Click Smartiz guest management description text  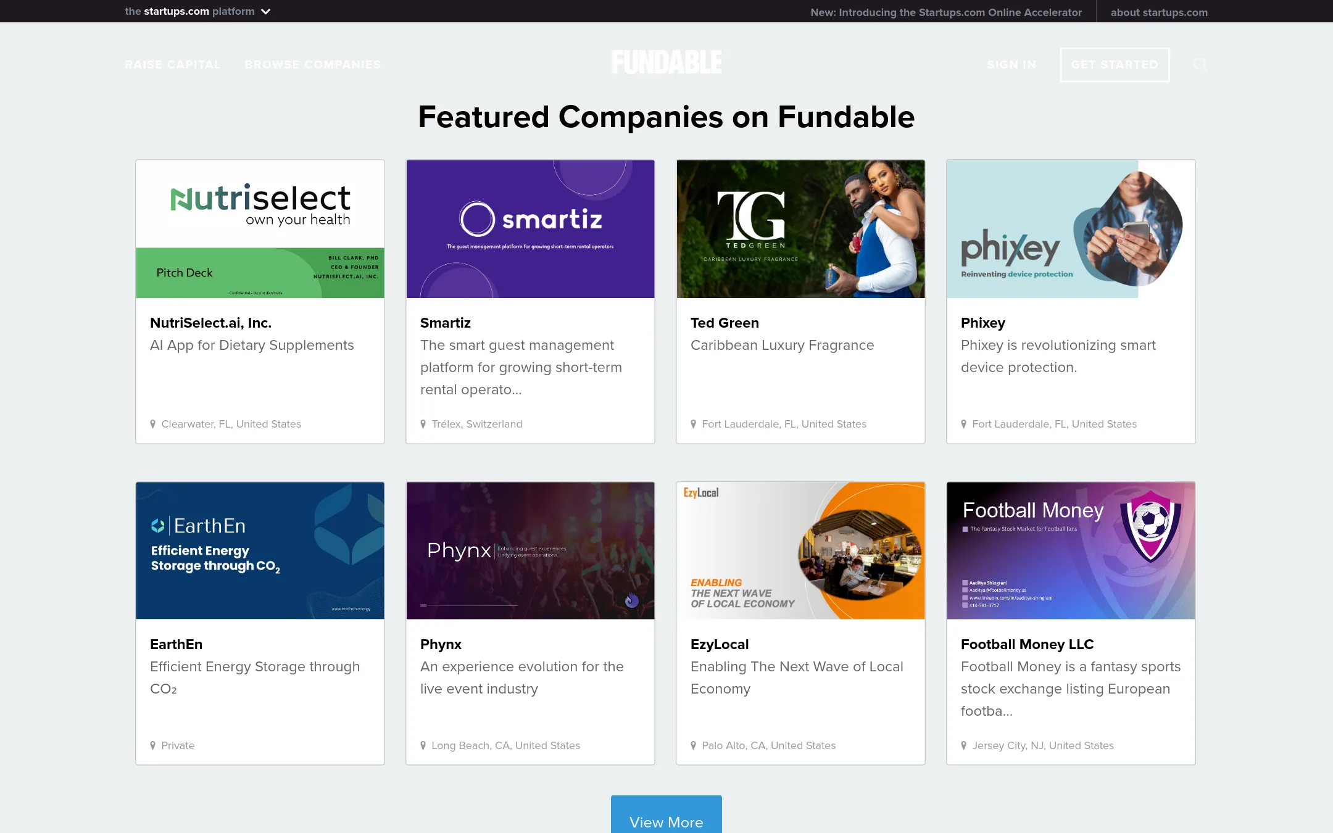tap(521, 367)
